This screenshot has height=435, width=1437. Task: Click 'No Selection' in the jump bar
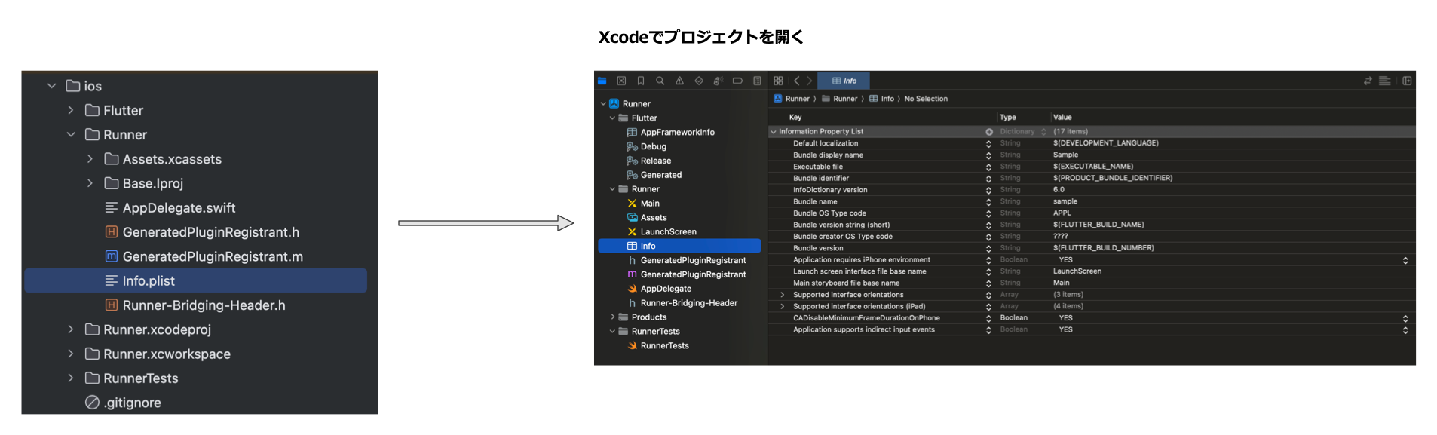(926, 99)
